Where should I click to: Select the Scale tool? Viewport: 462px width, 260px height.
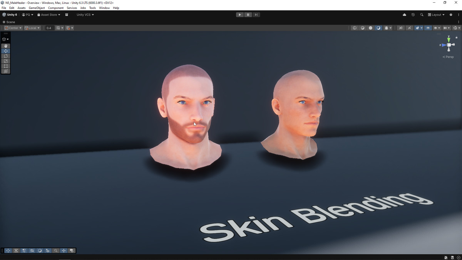(x=6, y=61)
